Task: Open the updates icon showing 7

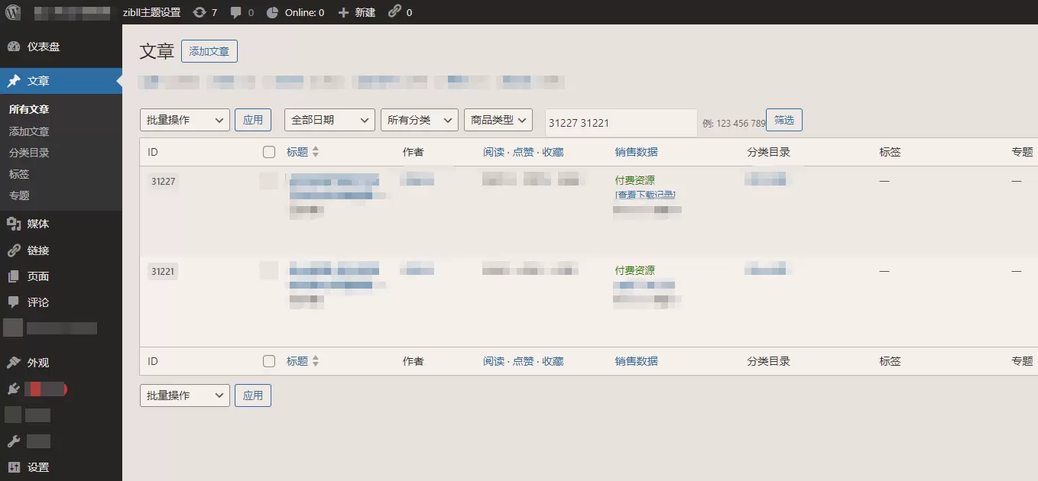Action: [x=199, y=12]
